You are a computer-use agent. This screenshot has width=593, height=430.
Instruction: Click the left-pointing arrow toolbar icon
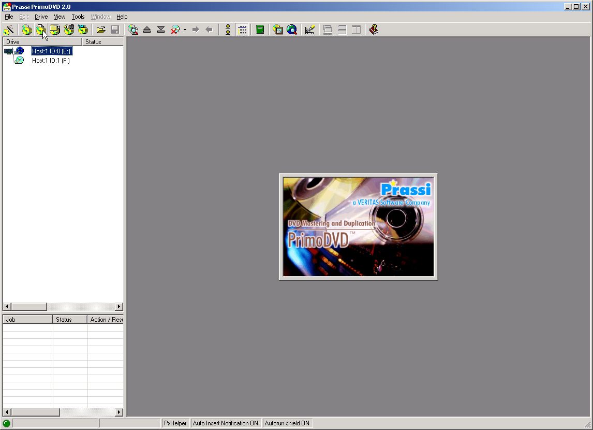click(x=209, y=30)
